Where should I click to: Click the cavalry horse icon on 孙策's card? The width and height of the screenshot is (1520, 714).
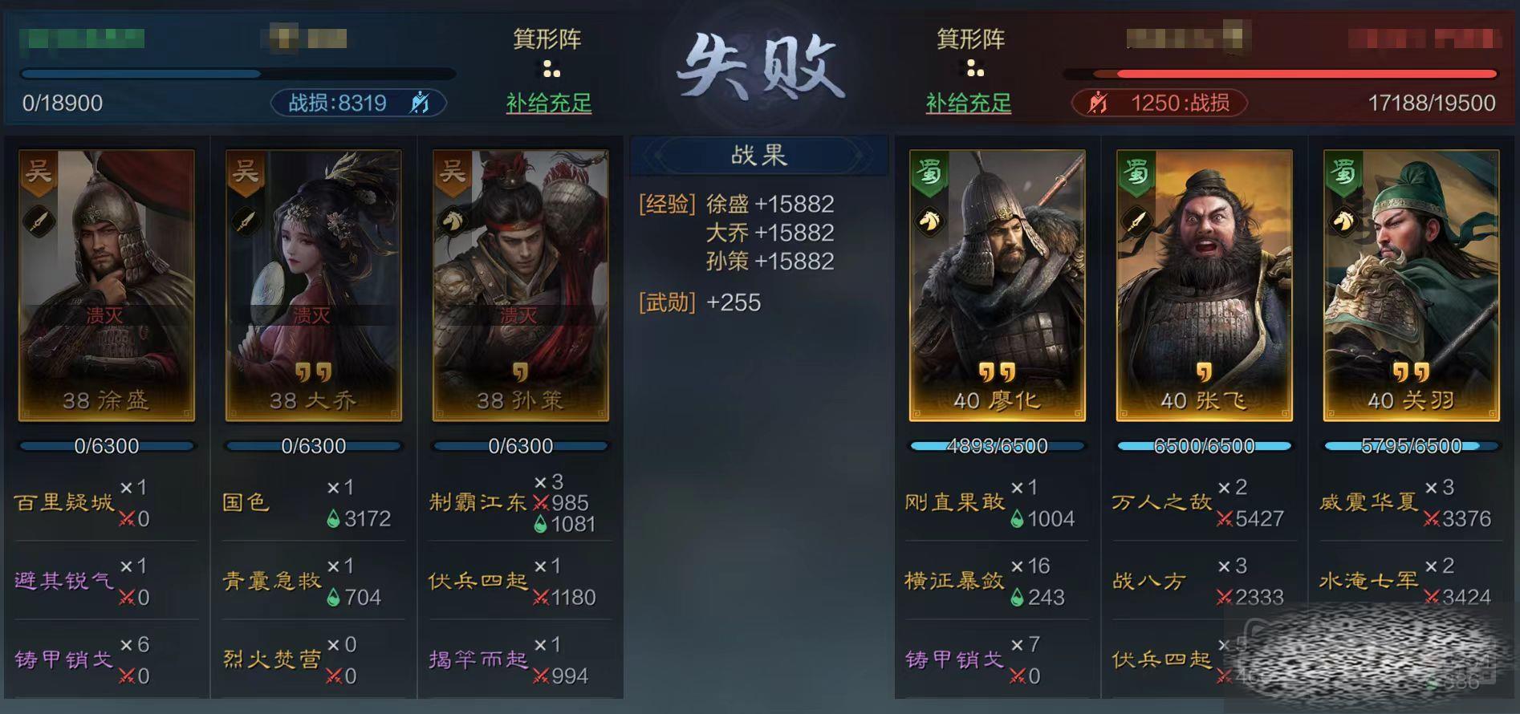pos(452,221)
